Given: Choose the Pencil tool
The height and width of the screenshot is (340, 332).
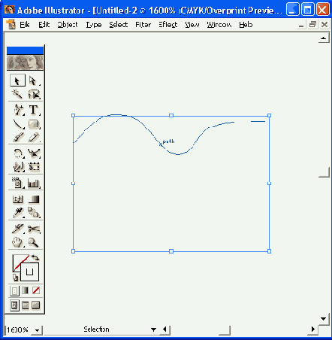Looking at the screenshot, I should (34, 138).
